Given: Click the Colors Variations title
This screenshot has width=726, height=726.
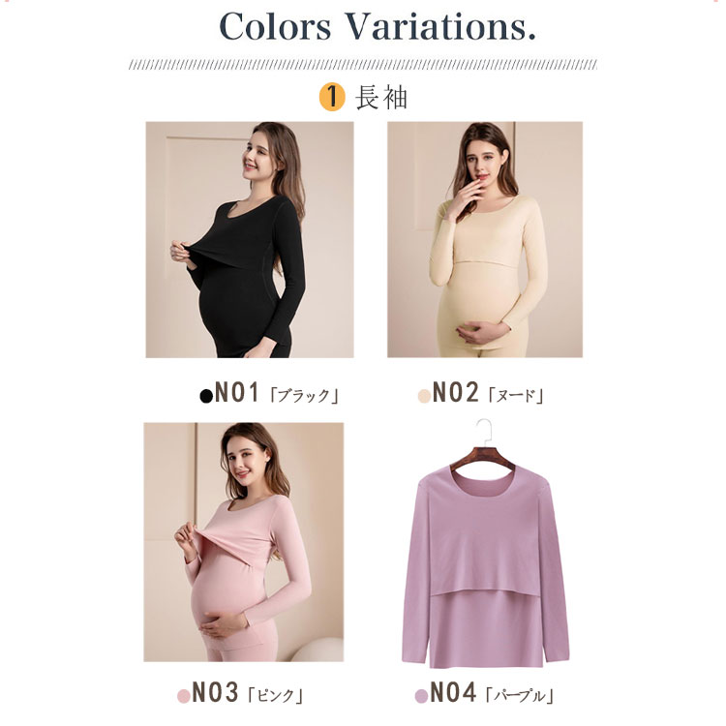Looking at the screenshot, I should pyautogui.click(x=378, y=26).
